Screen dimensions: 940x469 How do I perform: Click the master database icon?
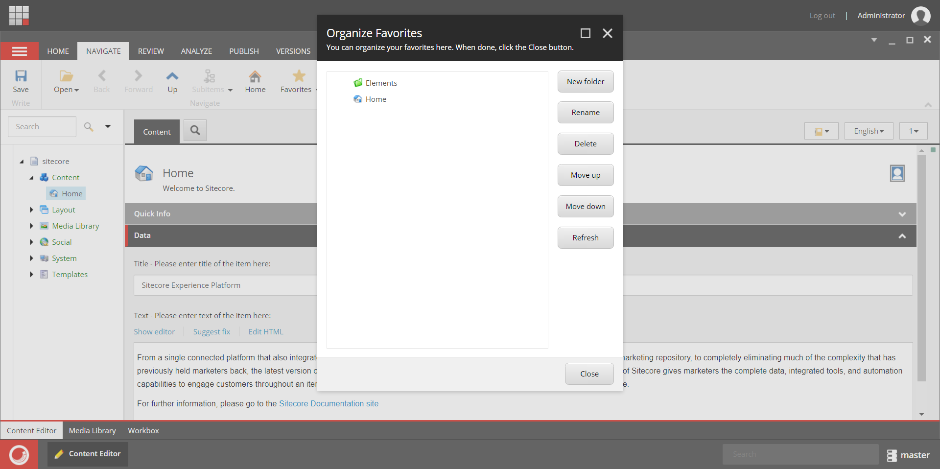892,455
